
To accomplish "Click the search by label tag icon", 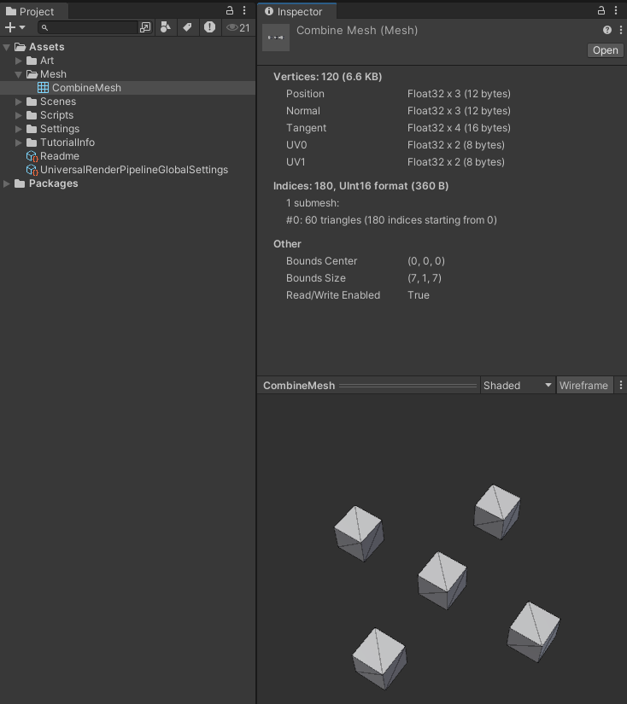I will click(x=187, y=27).
